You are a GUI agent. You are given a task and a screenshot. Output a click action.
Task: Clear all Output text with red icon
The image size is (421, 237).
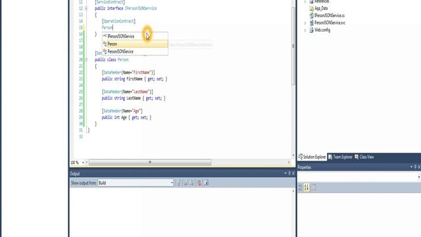coord(199,183)
